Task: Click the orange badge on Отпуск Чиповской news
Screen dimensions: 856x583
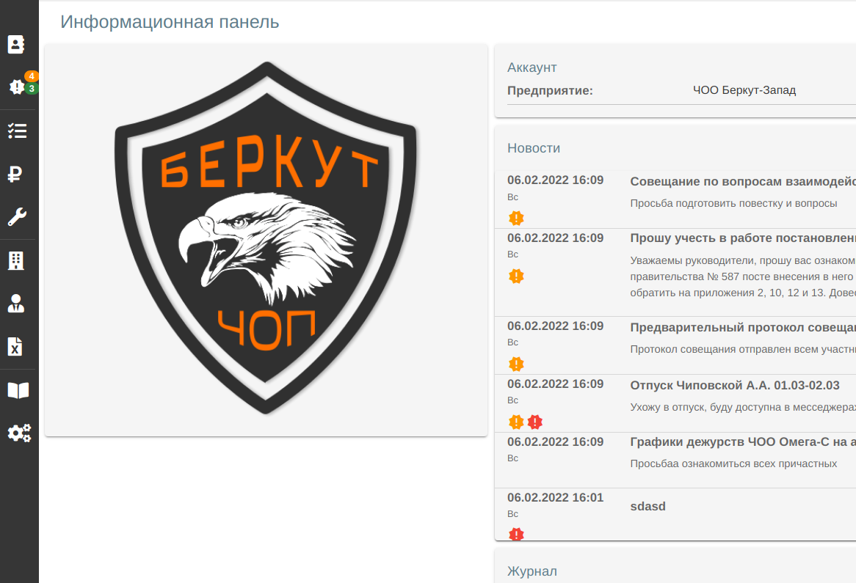Action: [x=516, y=422]
